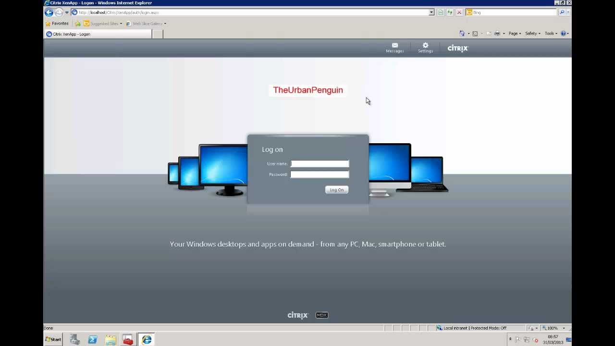Image resolution: width=615 pixels, height=346 pixels.
Task: Click the Password input field
Action: [320, 174]
